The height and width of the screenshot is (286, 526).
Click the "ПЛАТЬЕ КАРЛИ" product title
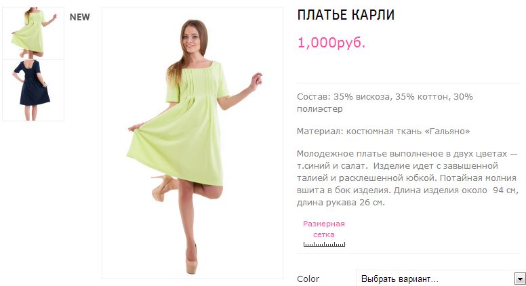346,15
